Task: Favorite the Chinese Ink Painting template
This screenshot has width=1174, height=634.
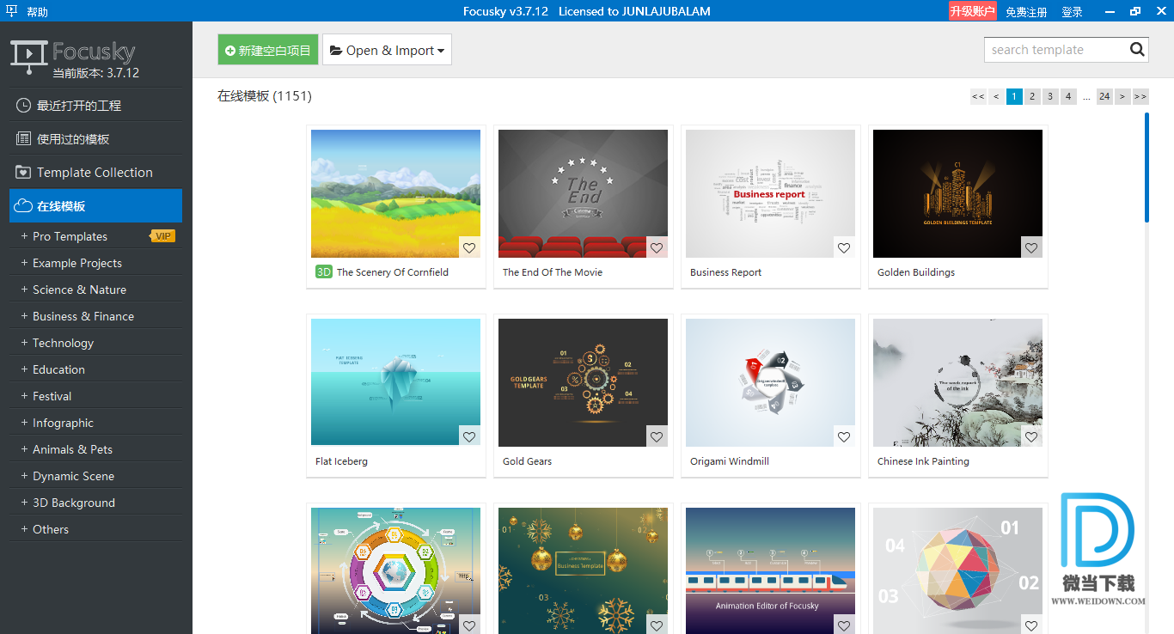Action: (x=1031, y=436)
